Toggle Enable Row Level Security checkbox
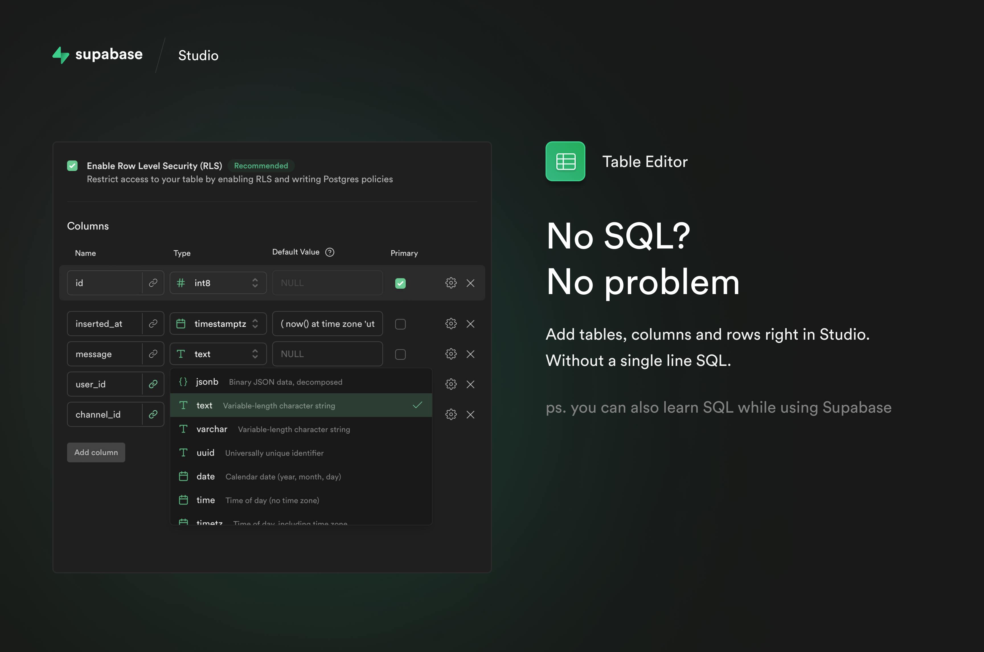This screenshot has width=984, height=652. coord(72,166)
